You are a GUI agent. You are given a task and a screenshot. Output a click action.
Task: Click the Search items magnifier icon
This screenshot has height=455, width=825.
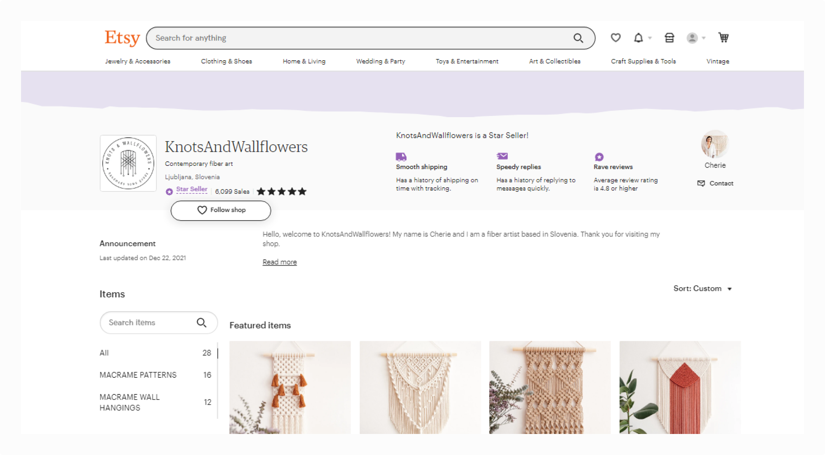point(201,323)
